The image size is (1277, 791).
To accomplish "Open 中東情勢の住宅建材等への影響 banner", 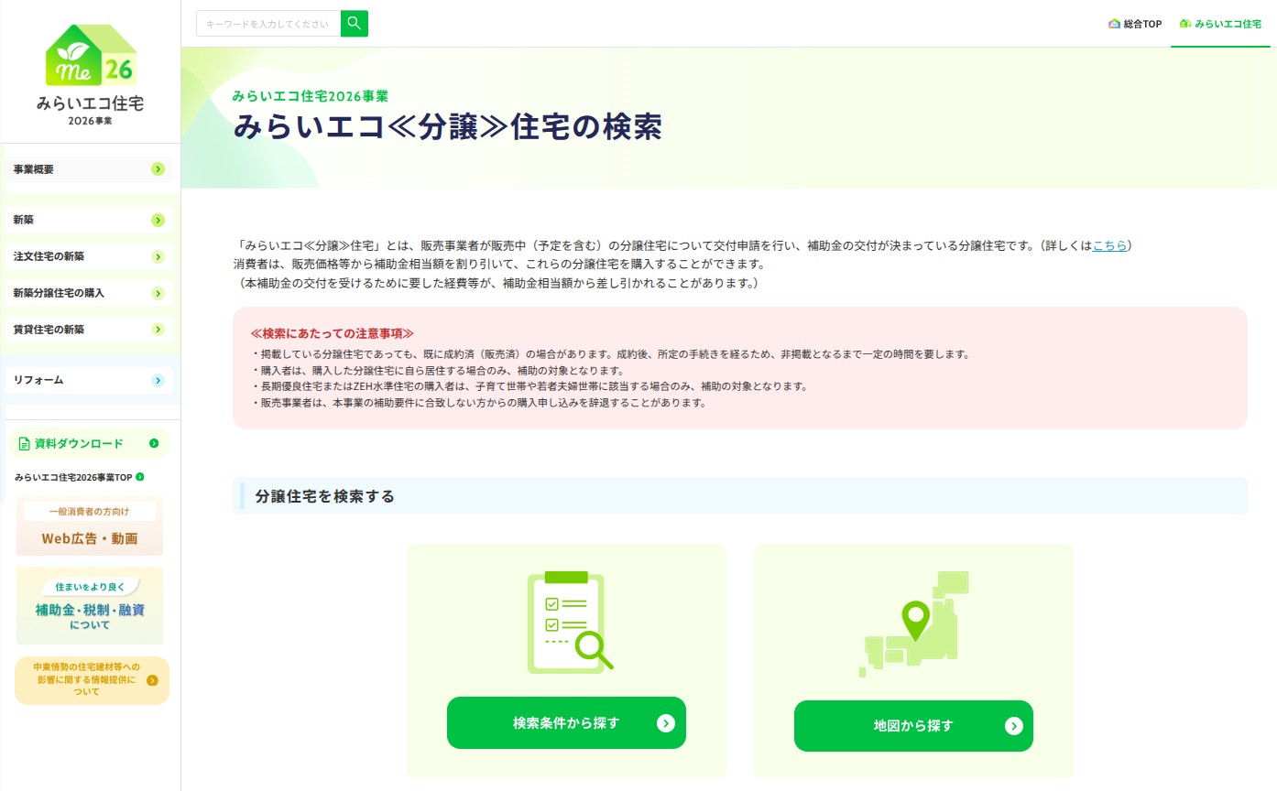I will pyautogui.click(x=92, y=680).
